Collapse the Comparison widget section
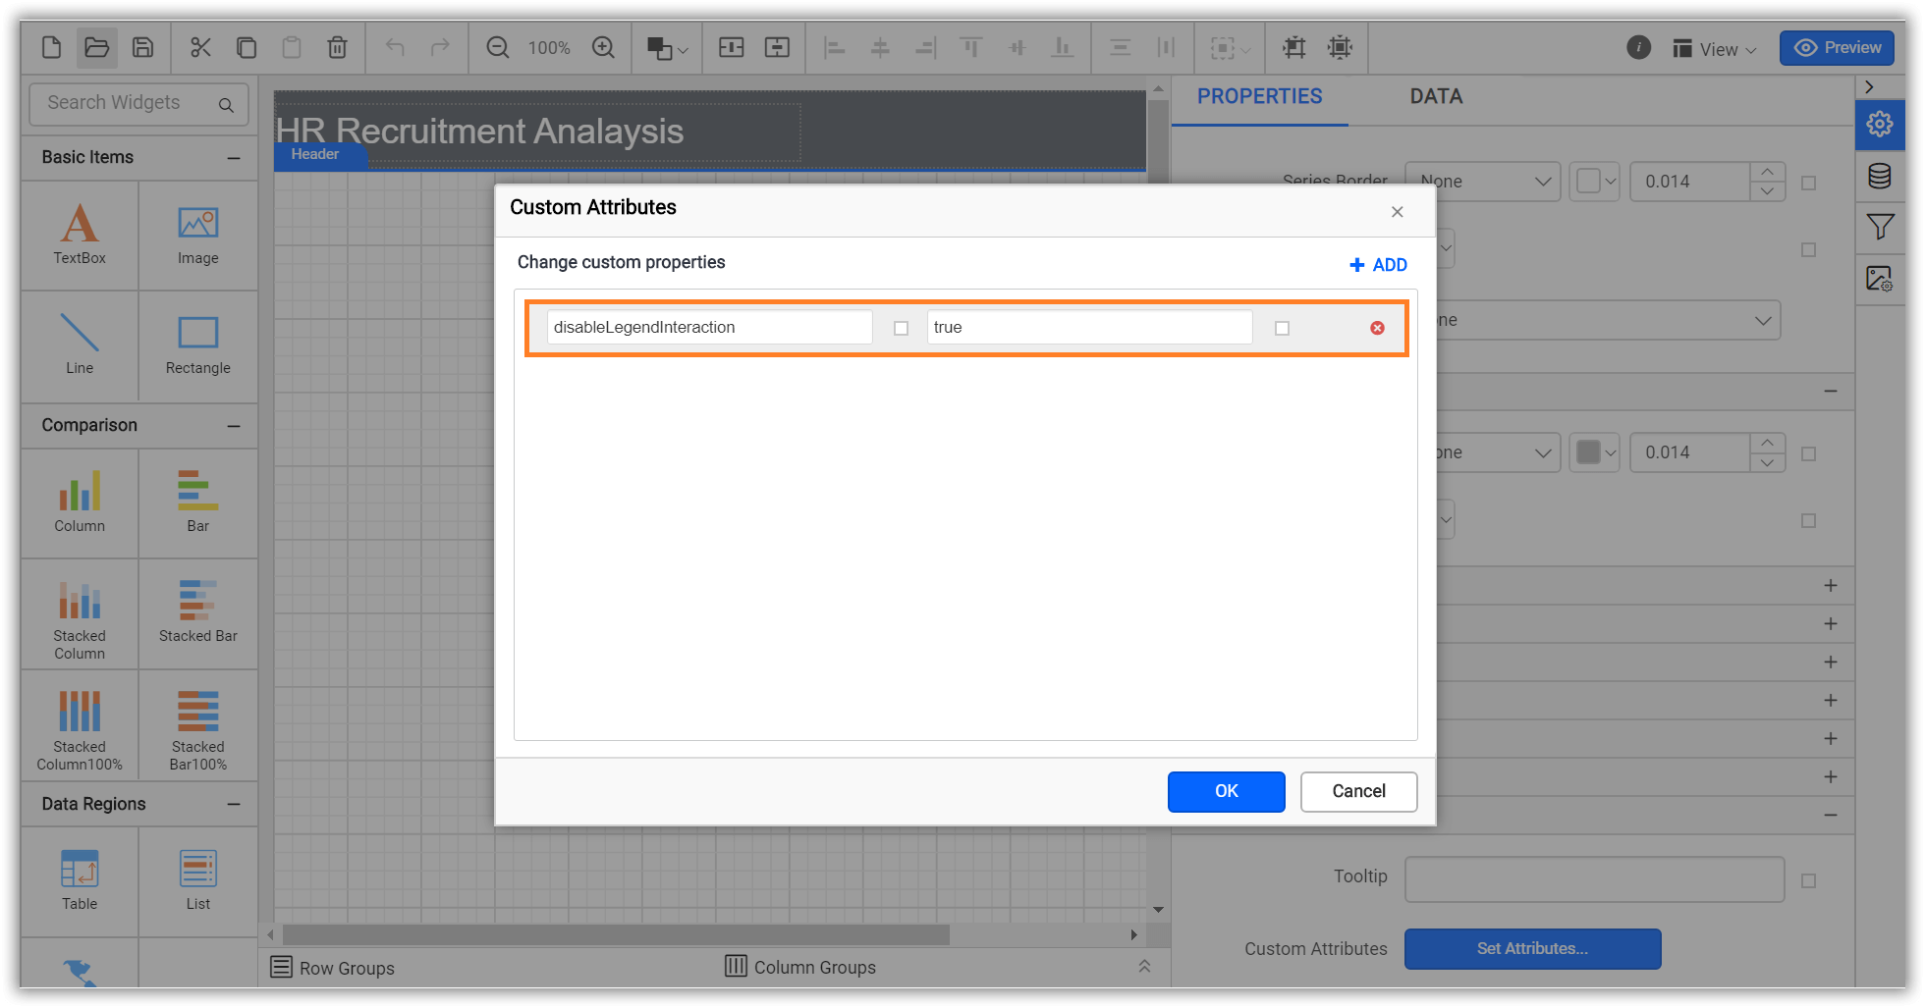Viewport: 1925px width, 1008px height. [x=234, y=425]
